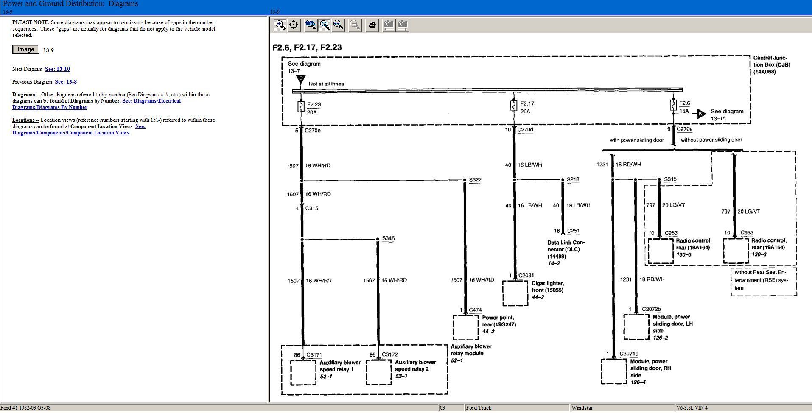This screenshot has height=413, width=812.
Task: Open next diagram link See: 13-10
Action: [57, 69]
